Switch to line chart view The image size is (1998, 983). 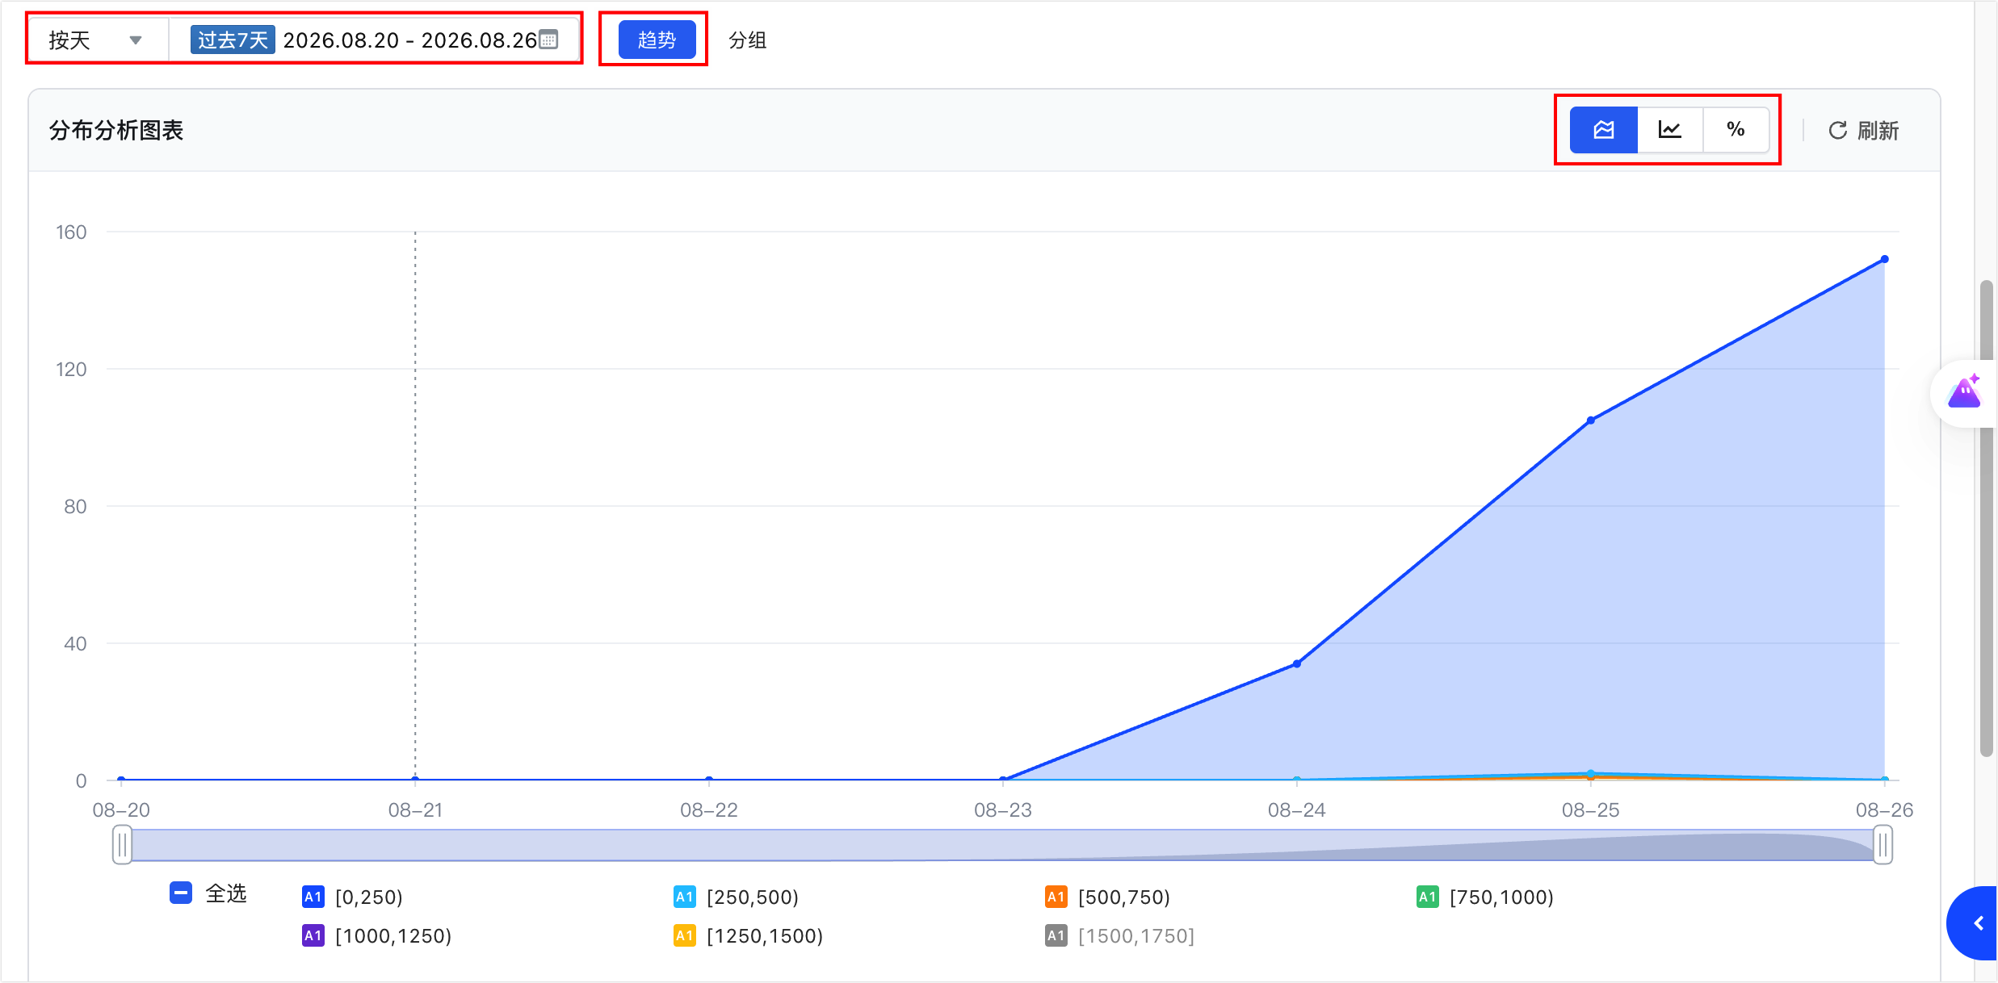(x=1669, y=130)
